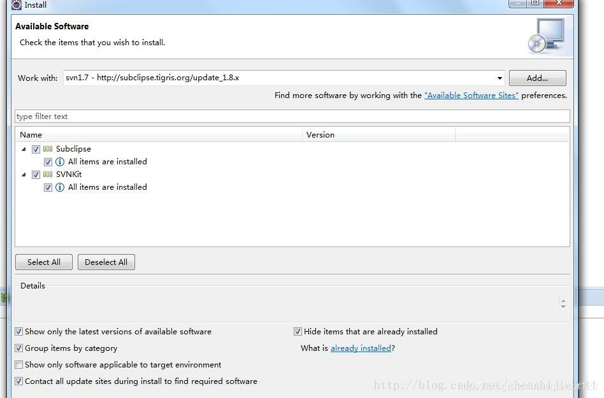
Task: Open the 'already installed' link
Action: (x=361, y=348)
